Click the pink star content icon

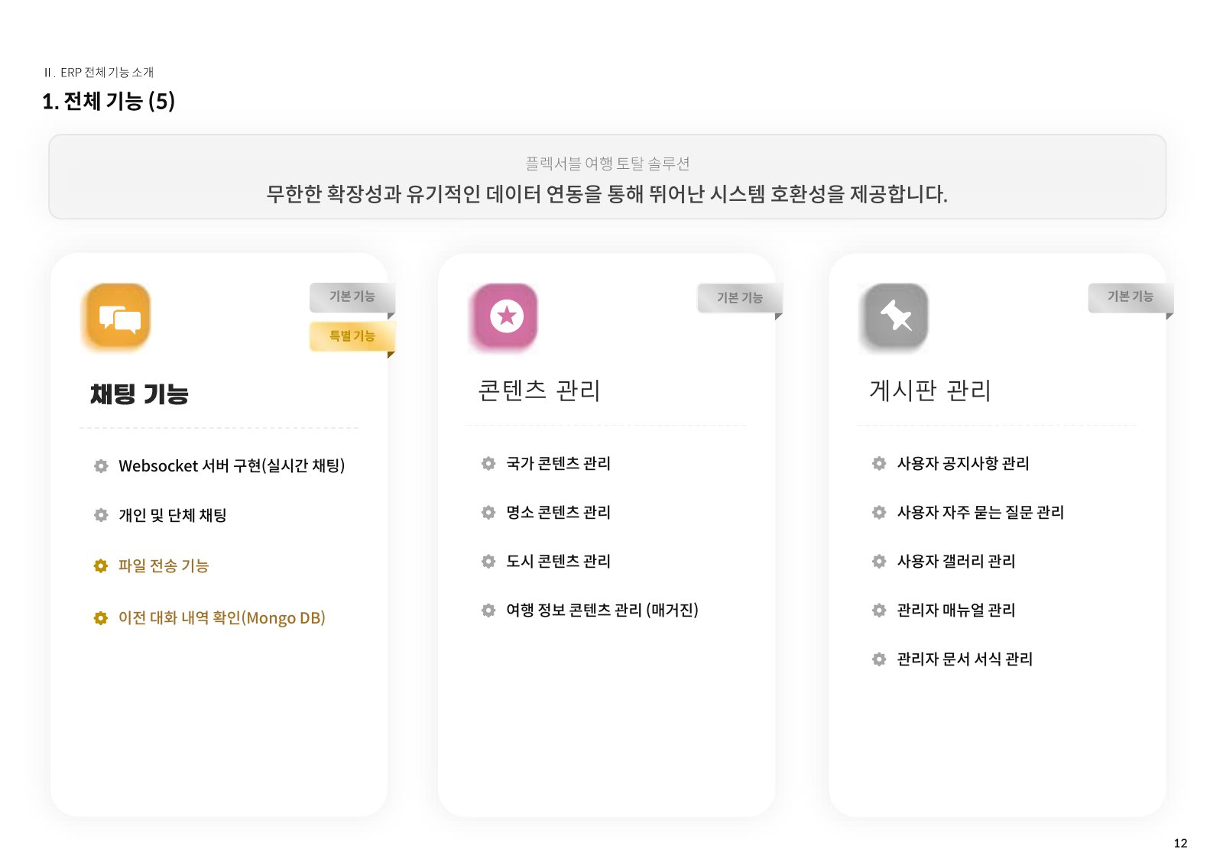coord(504,316)
